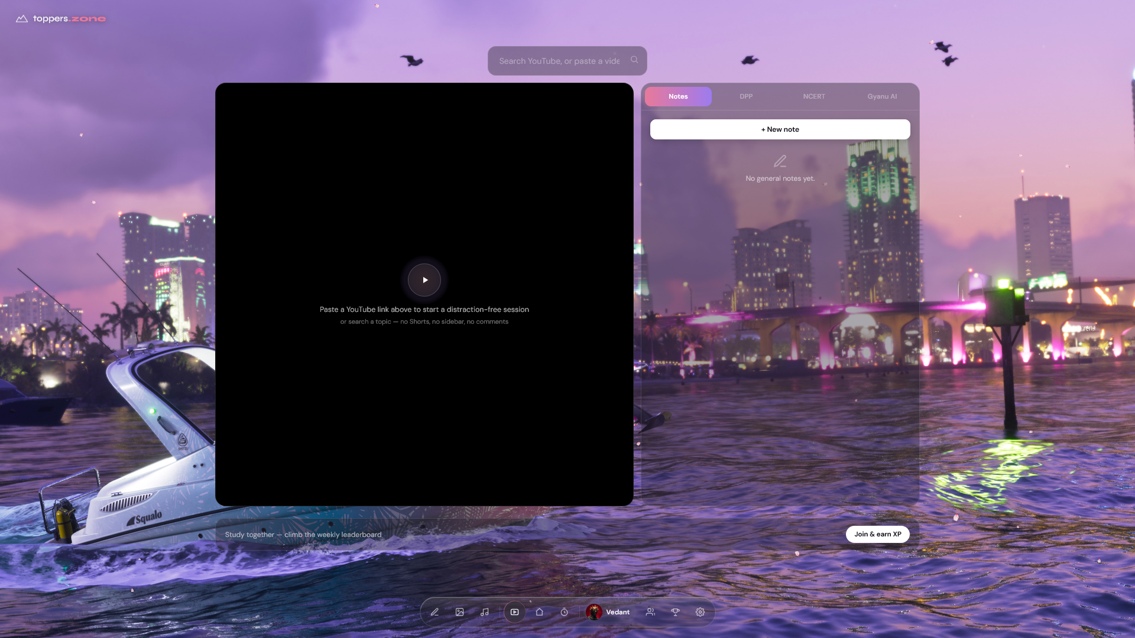
Task: Click 'Paste a YouTube link above' message
Action: coord(424,310)
